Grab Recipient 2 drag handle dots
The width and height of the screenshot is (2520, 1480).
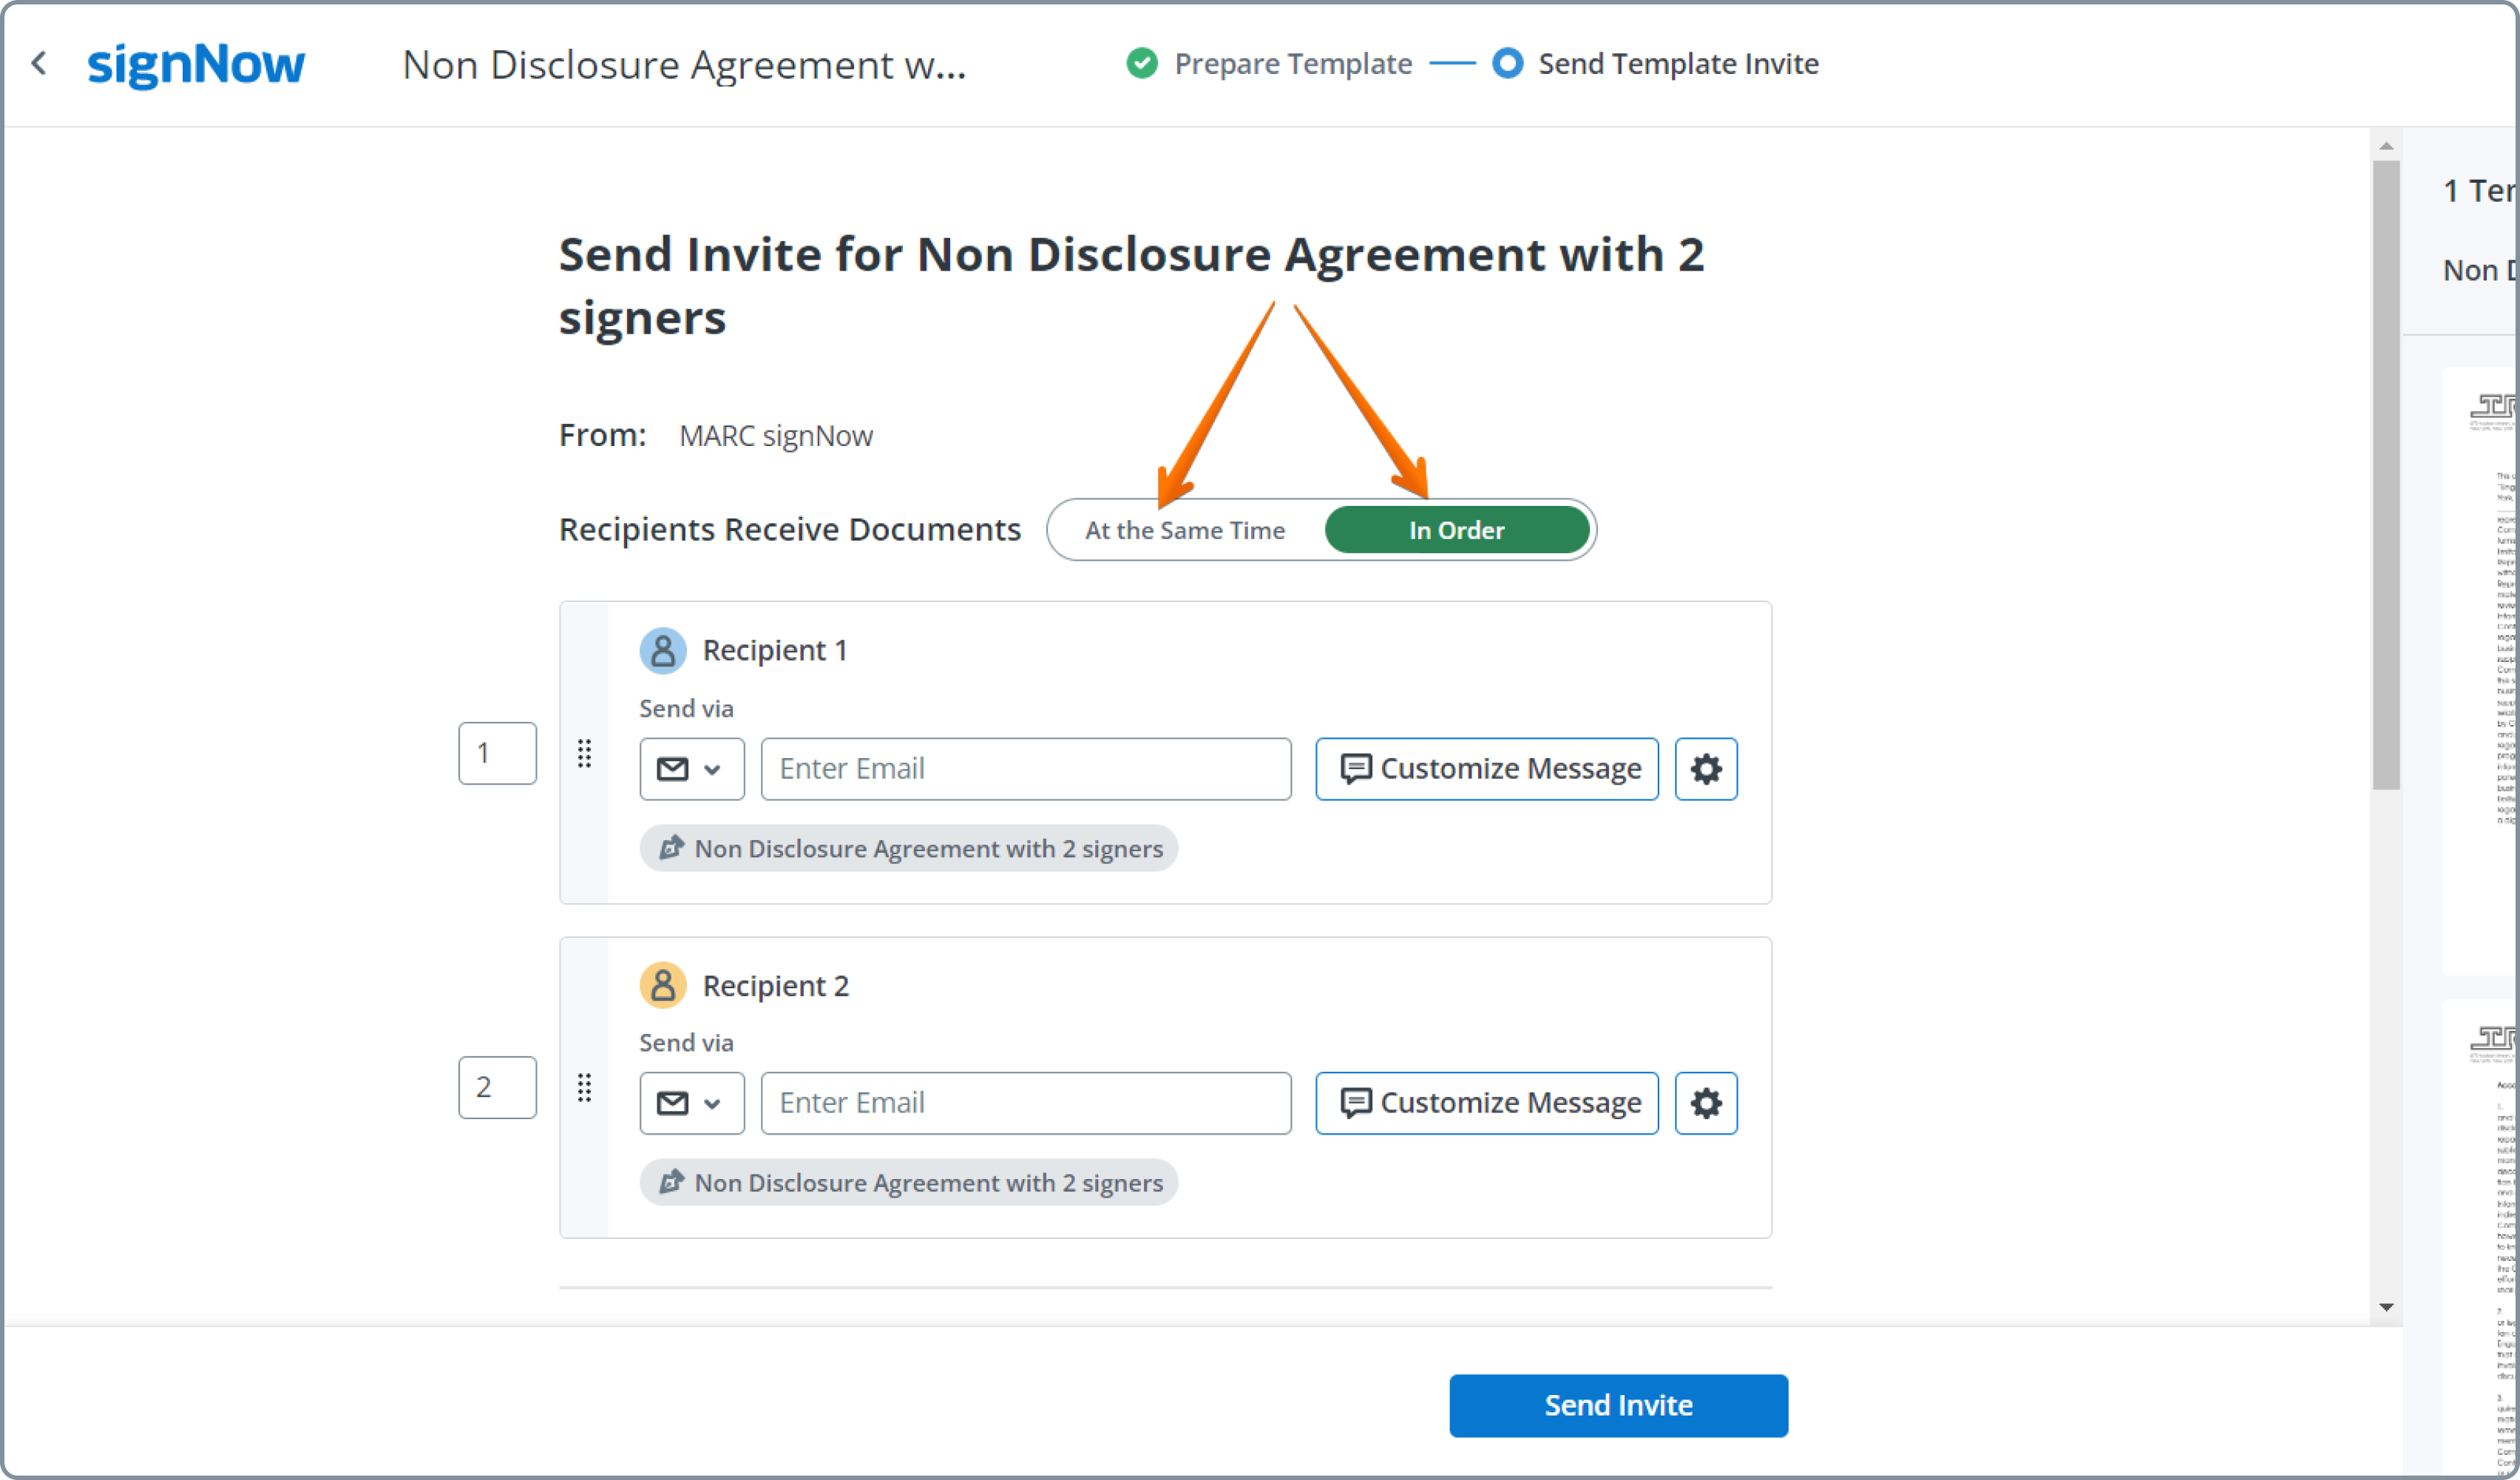click(584, 1087)
